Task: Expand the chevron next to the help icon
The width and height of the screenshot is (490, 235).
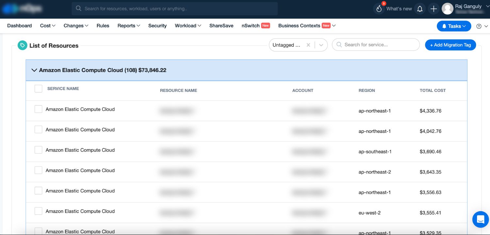Action: [486, 26]
